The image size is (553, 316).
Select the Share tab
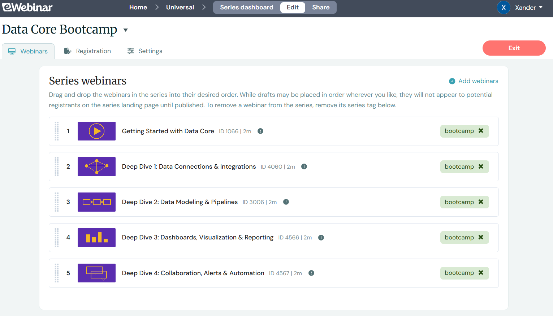point(321,7)
